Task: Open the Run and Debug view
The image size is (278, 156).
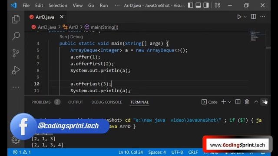Action: [16, 70]
